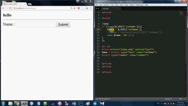This screenshot has width=188, height=106.
Task: Open the View menu in Sublime Text
Action: point(117,5)
